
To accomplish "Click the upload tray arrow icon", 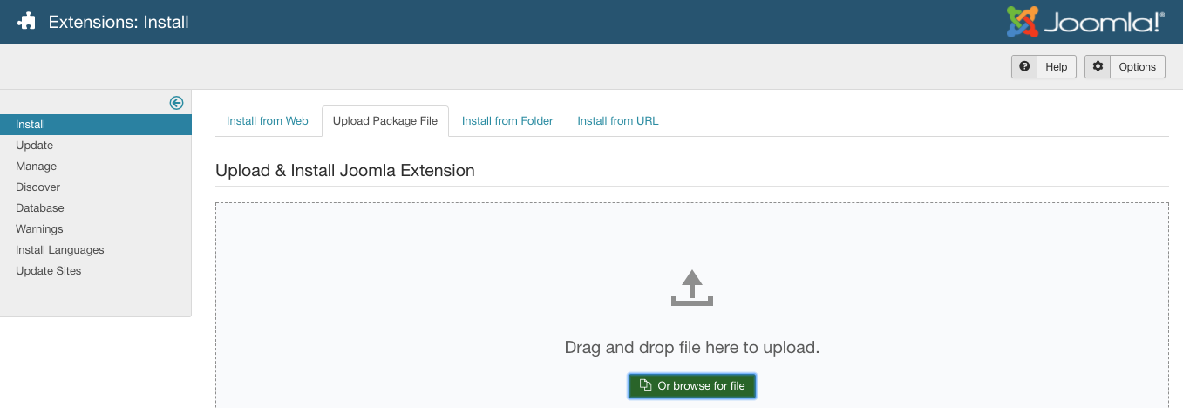I will (692, 288).
